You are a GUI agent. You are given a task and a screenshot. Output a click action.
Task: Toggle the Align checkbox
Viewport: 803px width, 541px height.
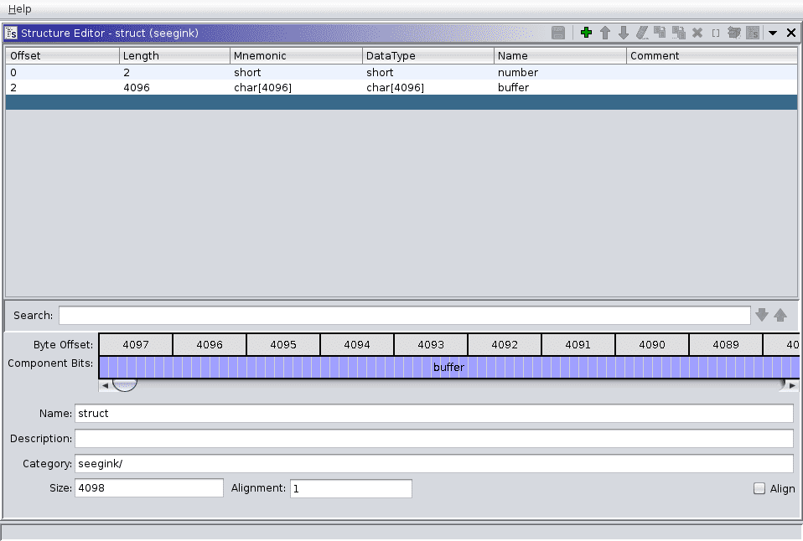point(759,488)
